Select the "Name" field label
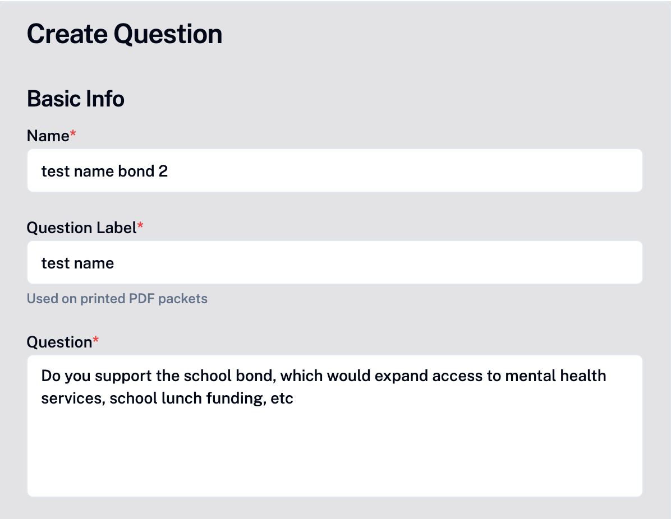 (48, 136)
